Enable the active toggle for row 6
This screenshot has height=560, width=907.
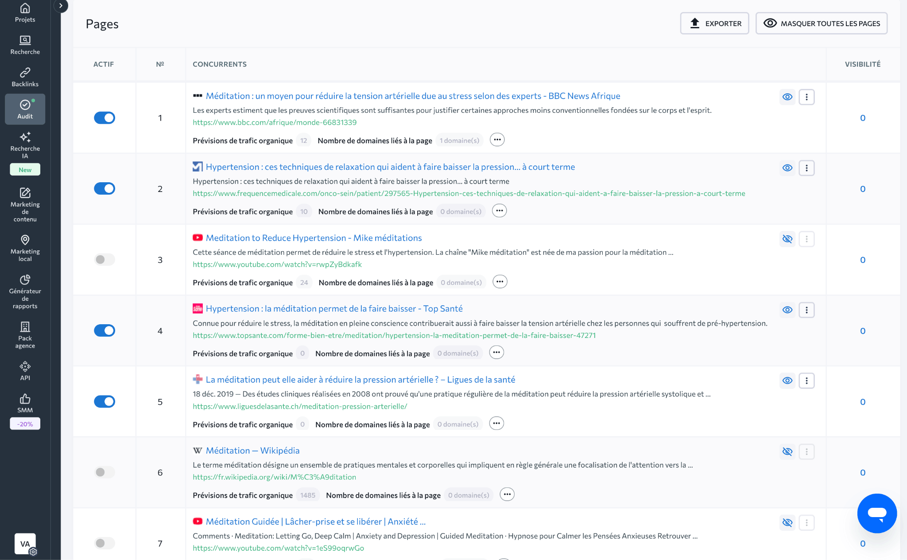click(105, 472)
